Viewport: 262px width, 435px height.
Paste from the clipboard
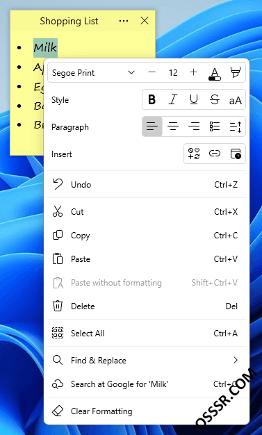147,259
